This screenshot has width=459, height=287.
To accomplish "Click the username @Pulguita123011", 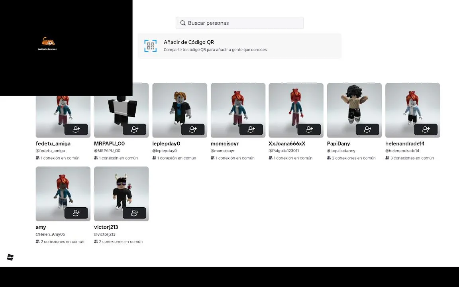I will 284,151.
